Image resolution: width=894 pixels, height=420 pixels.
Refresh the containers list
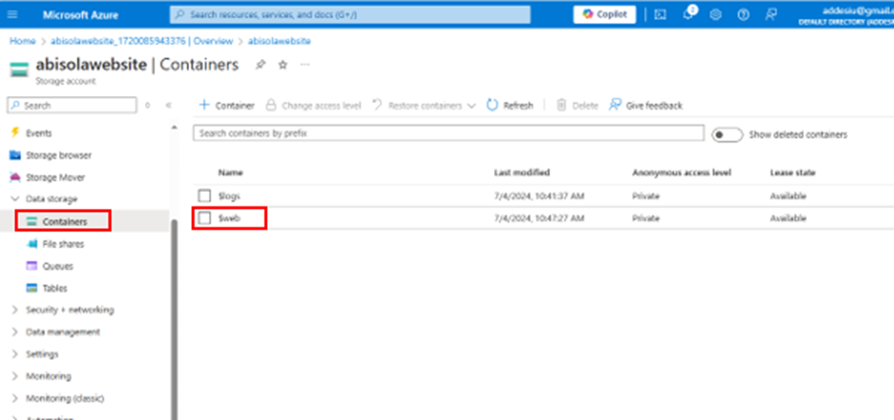pyautogui.click(x=510, y=105)
